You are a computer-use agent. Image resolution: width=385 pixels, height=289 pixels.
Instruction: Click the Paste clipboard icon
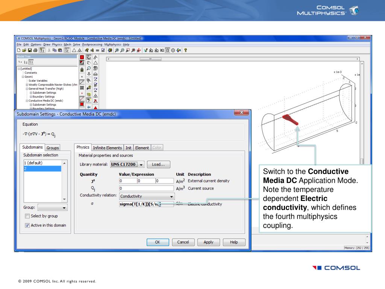pos(60,50)
